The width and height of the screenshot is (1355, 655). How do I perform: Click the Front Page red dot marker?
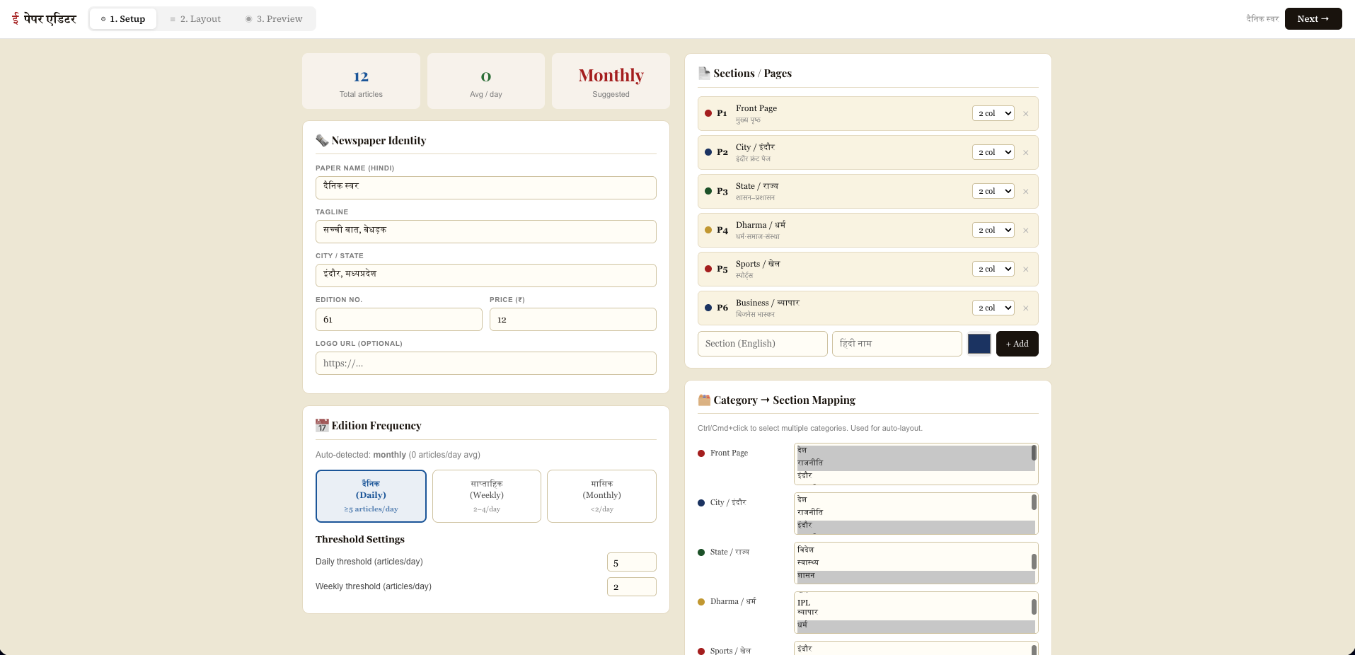[708, 113]
